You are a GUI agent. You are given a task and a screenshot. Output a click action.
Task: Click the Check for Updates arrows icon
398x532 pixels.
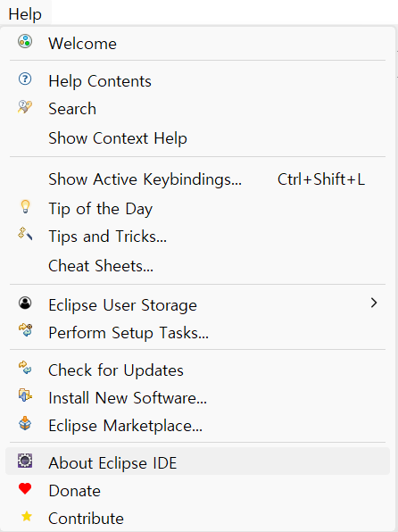[x=25, y=368]
